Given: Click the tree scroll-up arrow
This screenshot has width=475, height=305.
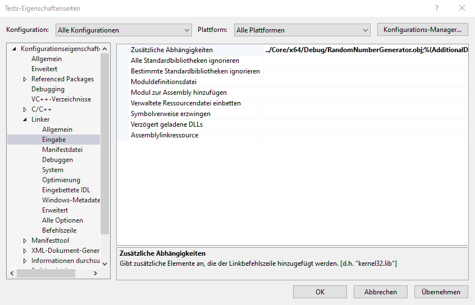Looking at the screenshot, I should (x=105, y=49).
